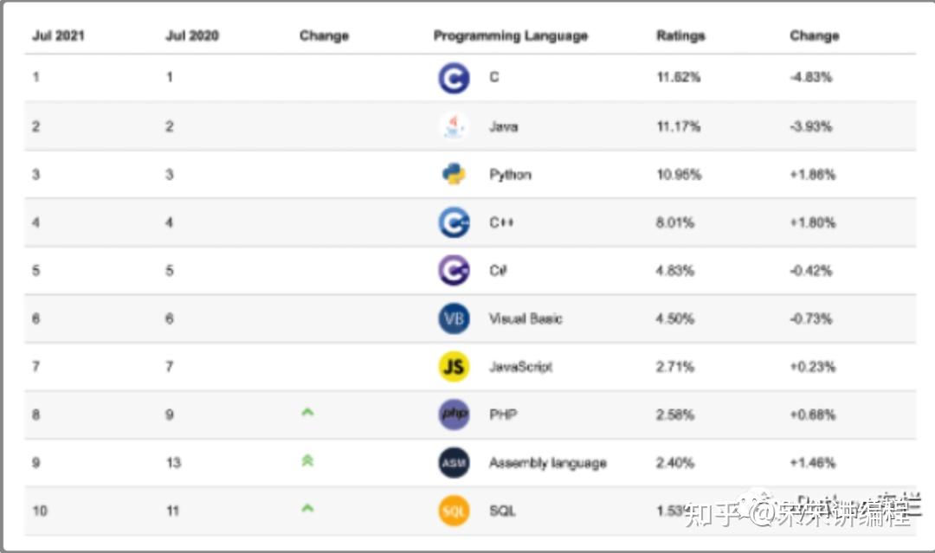Click the double up arrow for Assembly language

(x=307, y=460)
